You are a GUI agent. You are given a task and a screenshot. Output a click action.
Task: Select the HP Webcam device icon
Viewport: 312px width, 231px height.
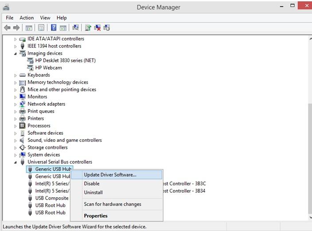pos(31,68)
